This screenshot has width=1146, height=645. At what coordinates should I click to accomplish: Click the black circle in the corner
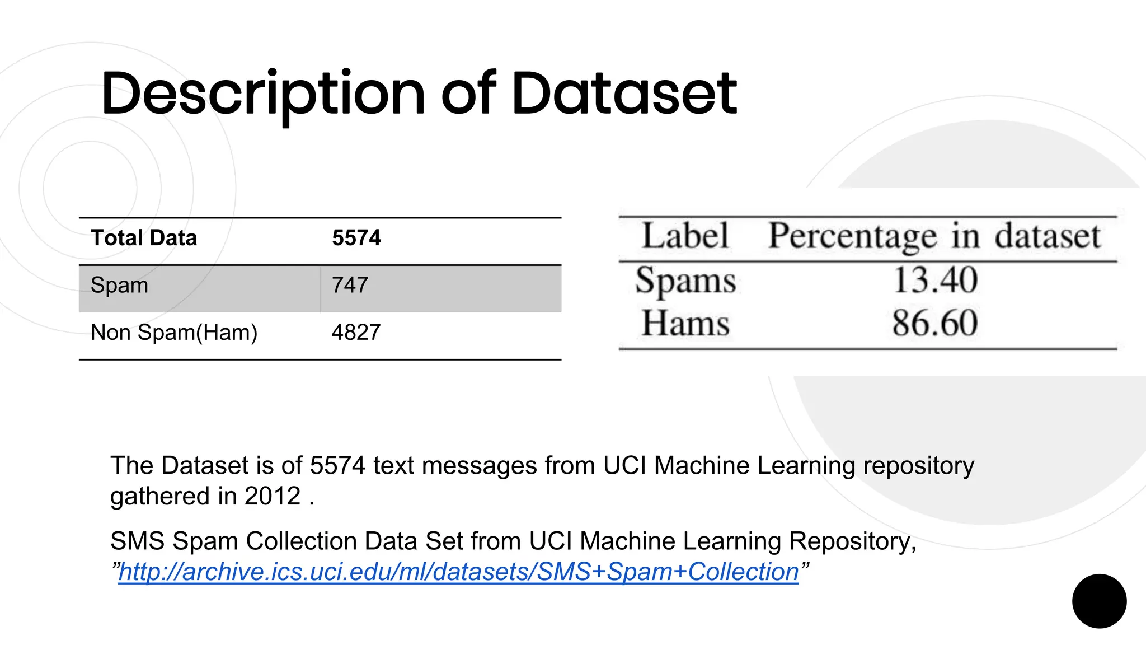click(x=1099, y=601)
